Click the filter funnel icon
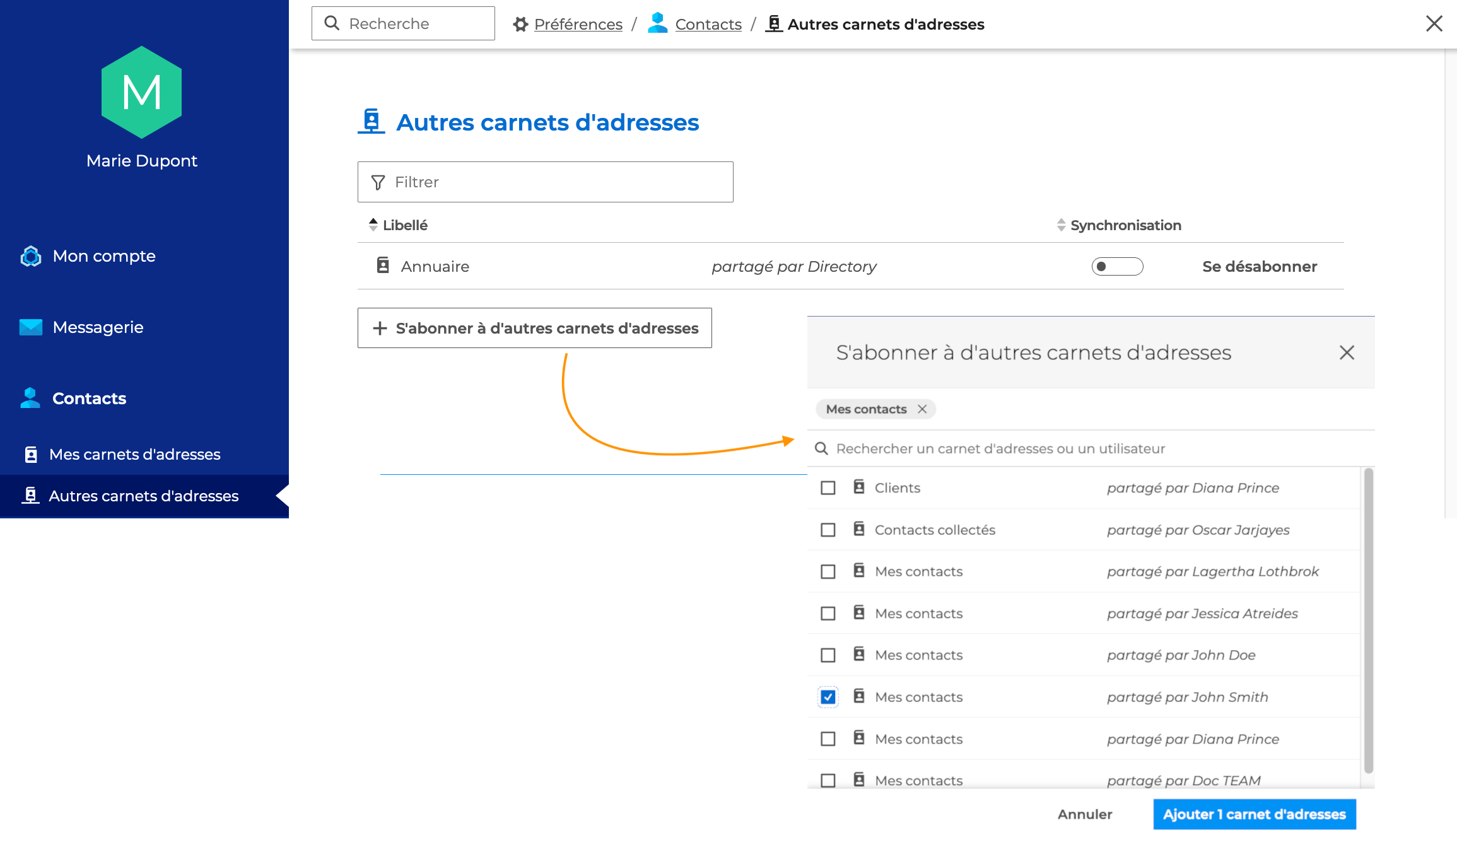This screenshot has width=1457, height=845. click(378, 182)
